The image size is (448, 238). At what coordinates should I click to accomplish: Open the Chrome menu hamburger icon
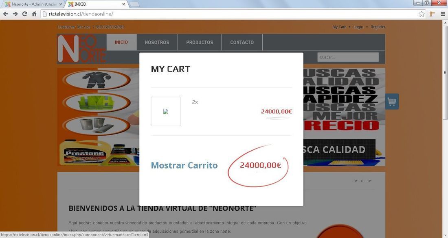coord(443,14)
